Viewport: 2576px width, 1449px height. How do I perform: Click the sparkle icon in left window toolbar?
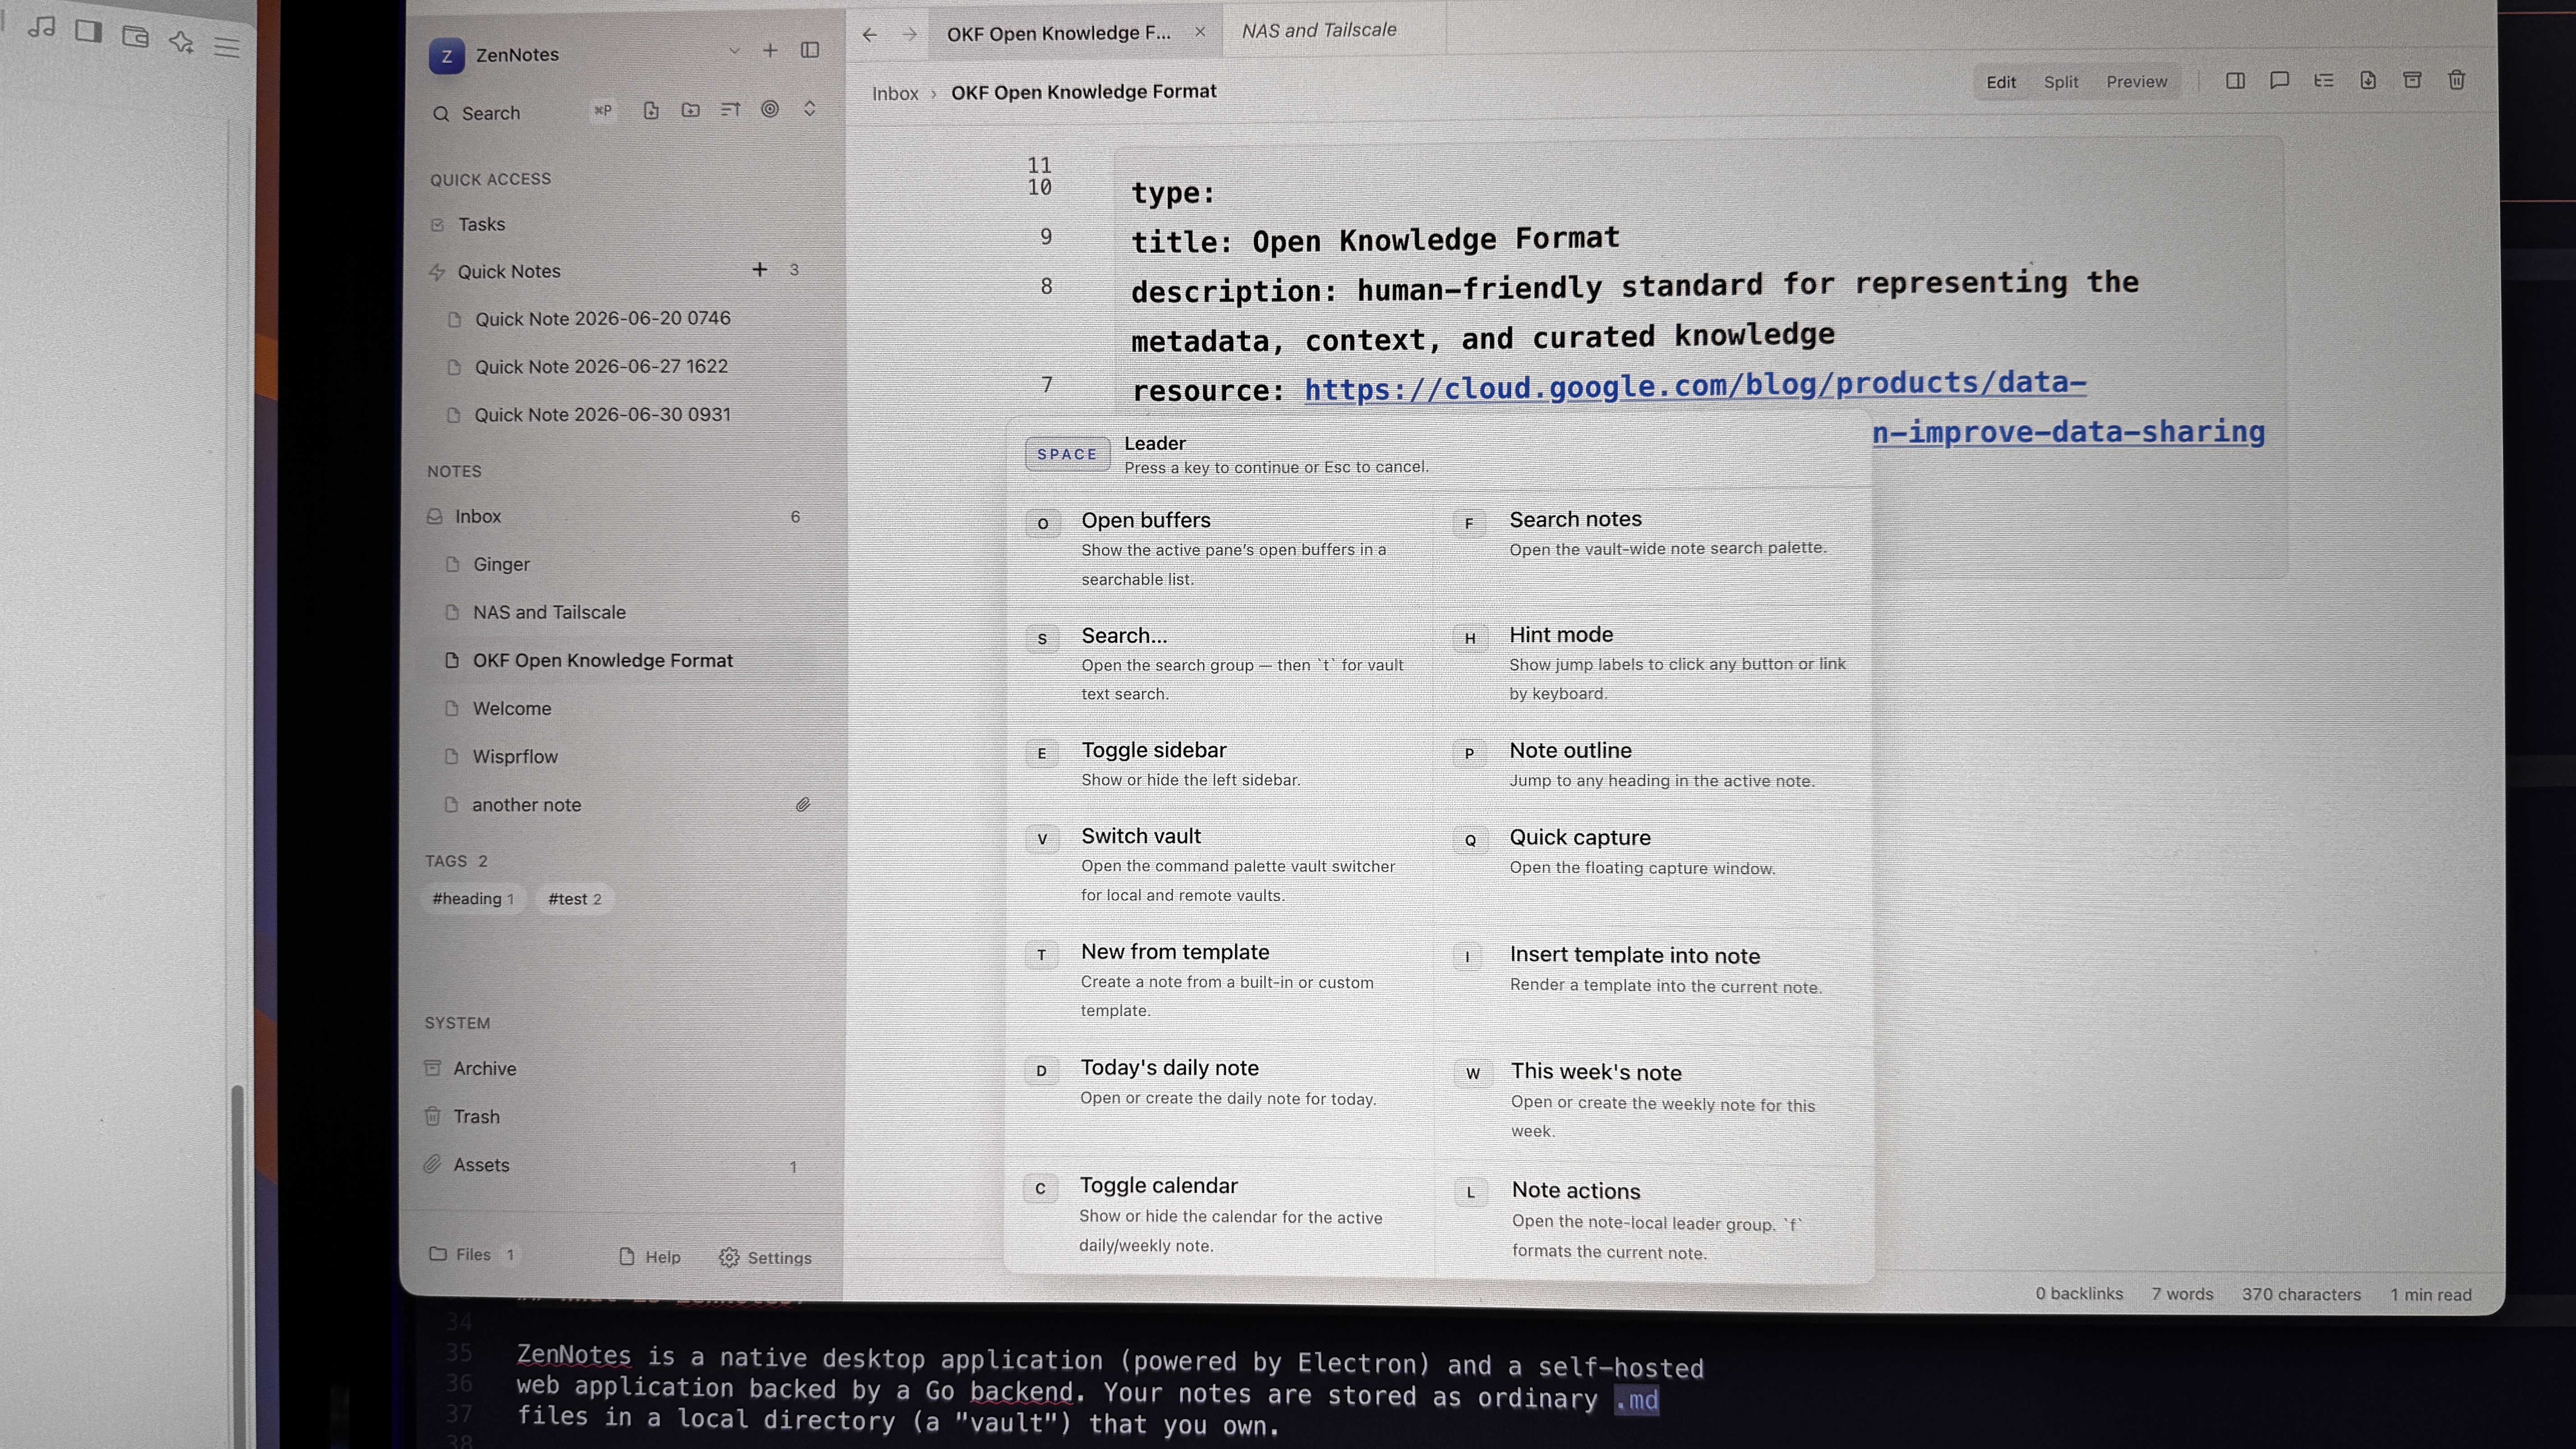[x=181, y=41]
